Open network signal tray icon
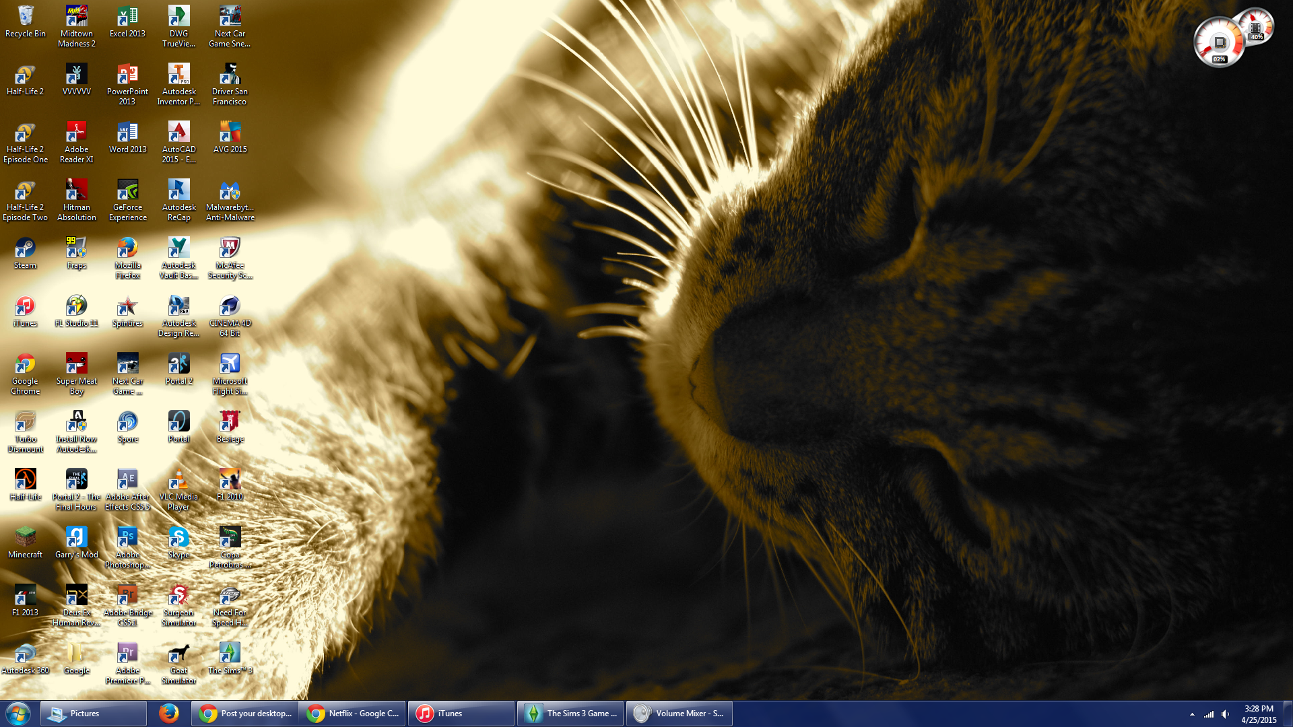Viewport: 1293px width, 727px height. (1209, 714)
